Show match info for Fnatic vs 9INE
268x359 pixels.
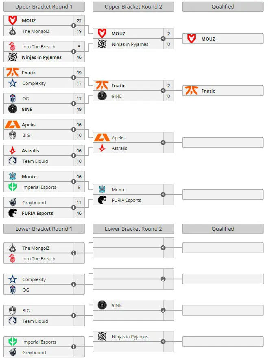pos(163,91)
